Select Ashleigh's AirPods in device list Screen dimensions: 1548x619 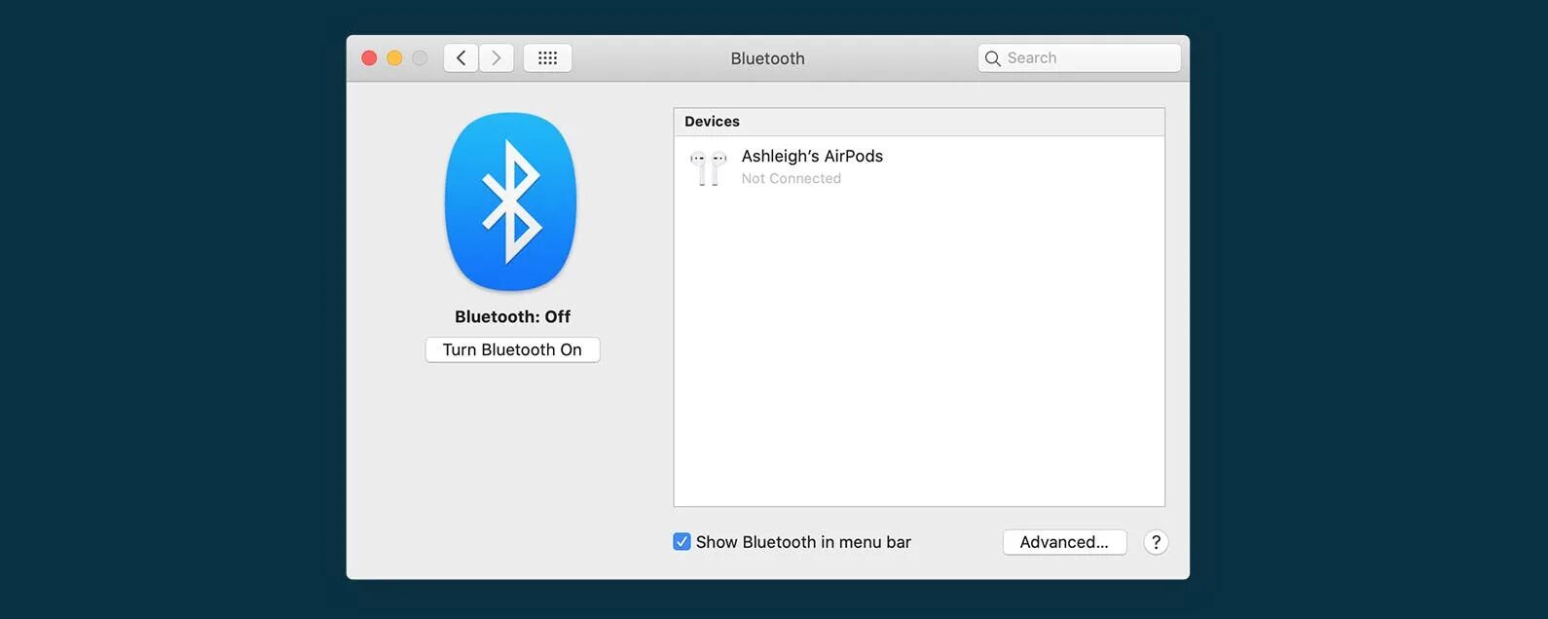pyautogui.click(x=919, y=166)
